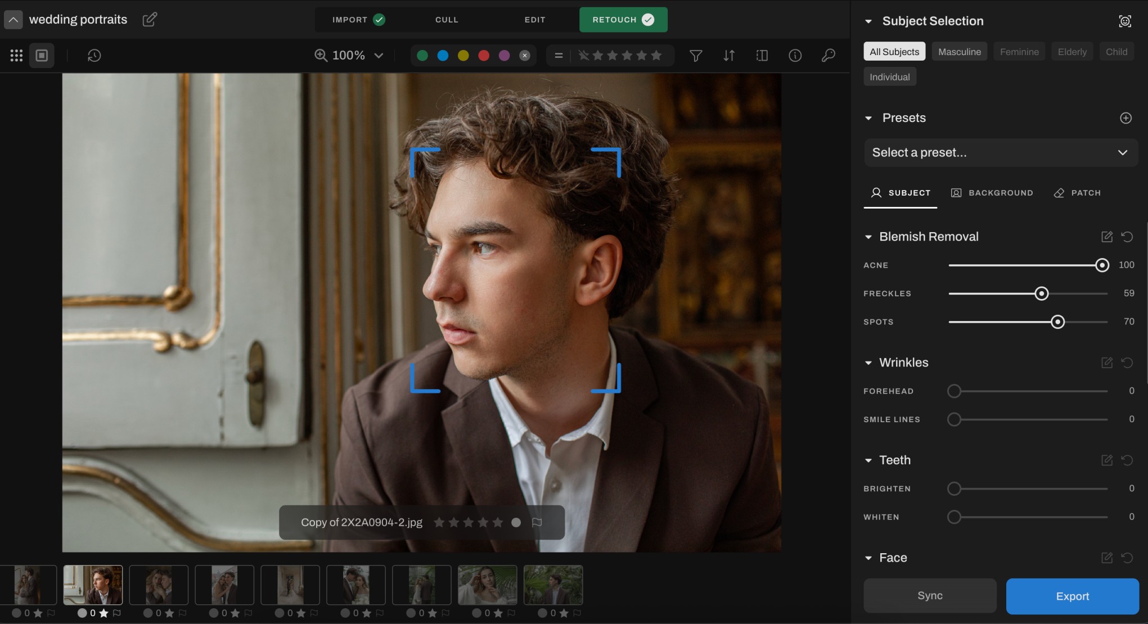Collapse the Wrinkles section
This screenshot has width=1148, height=624.
click(868, 363)
